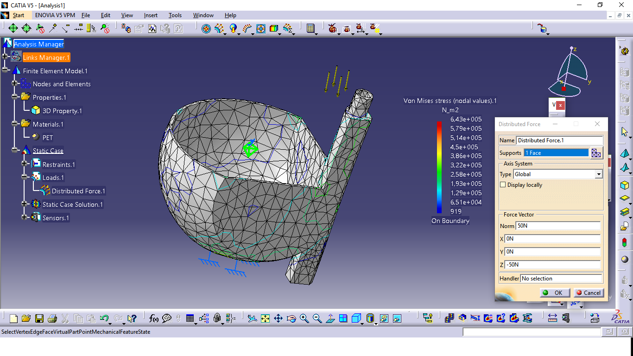
Task: Open the Insert menu
Action: point(151,15)
